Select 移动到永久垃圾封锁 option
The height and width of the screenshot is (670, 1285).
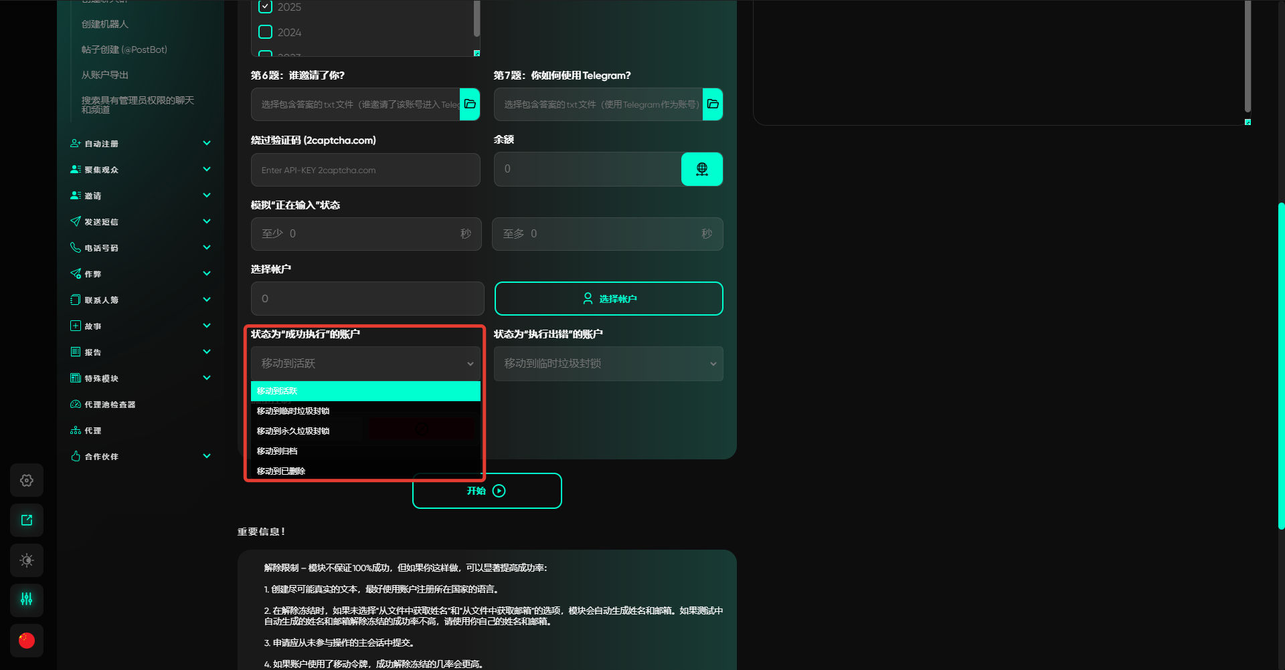tap(365, 431)
